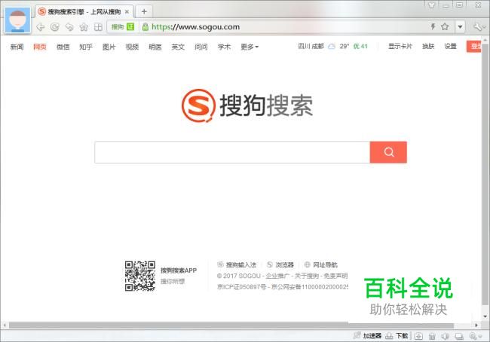490x342 pixels.
Task: Open 学术 search category
Action: point(224,47)
